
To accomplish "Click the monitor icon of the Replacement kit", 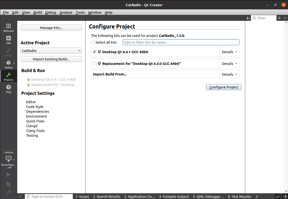I will (99, 64).
